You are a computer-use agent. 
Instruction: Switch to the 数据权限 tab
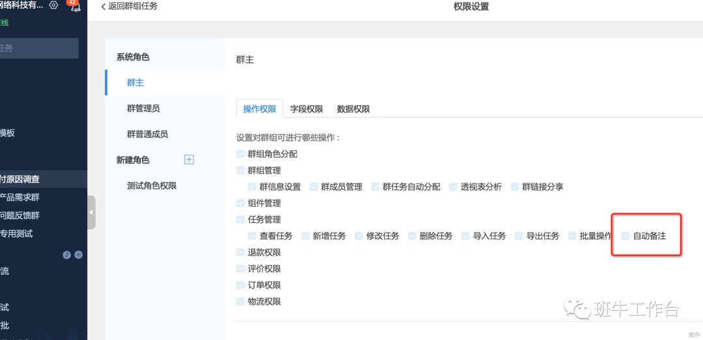pyautogui.click(x=353, y=109)
